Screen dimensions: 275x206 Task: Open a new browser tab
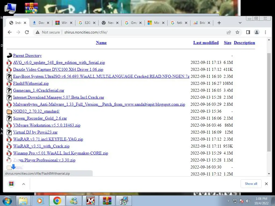coord(219,23)
